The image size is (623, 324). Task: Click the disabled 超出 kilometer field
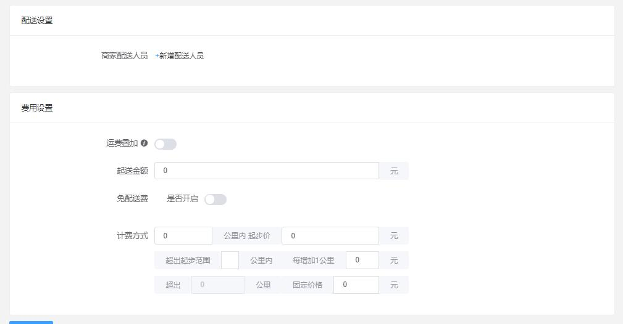218,285
